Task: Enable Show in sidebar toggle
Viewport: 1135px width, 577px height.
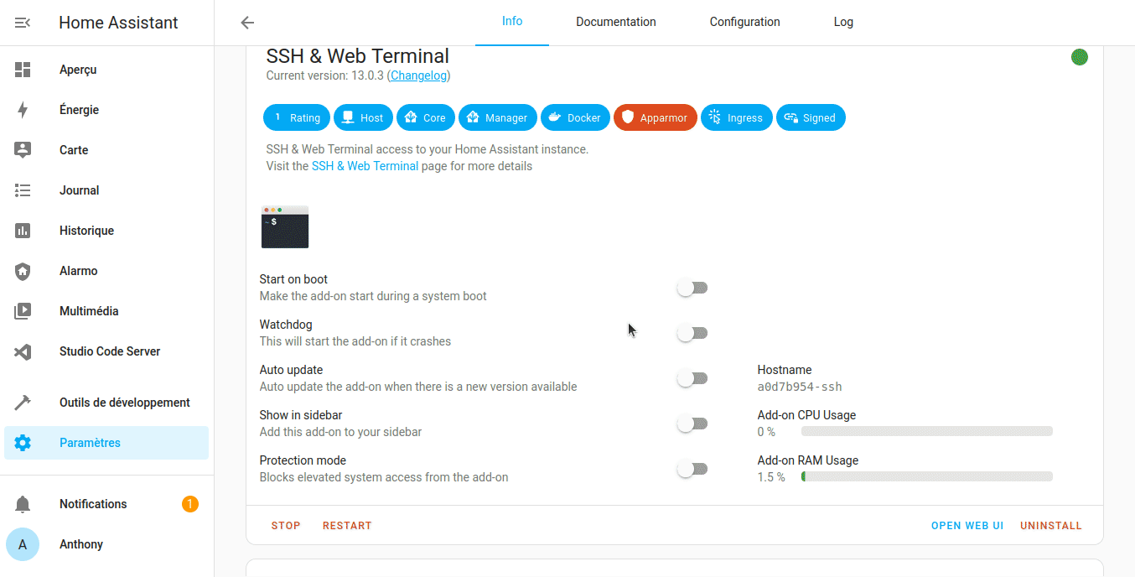Action: [692, 424]
